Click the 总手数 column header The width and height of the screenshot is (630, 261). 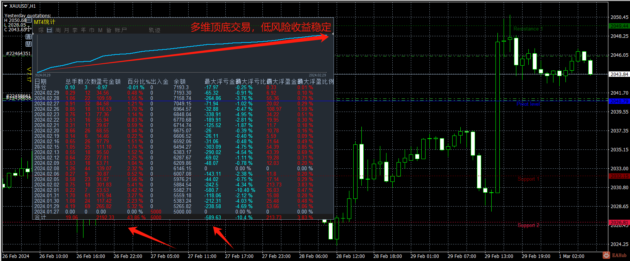click(75, 81)
